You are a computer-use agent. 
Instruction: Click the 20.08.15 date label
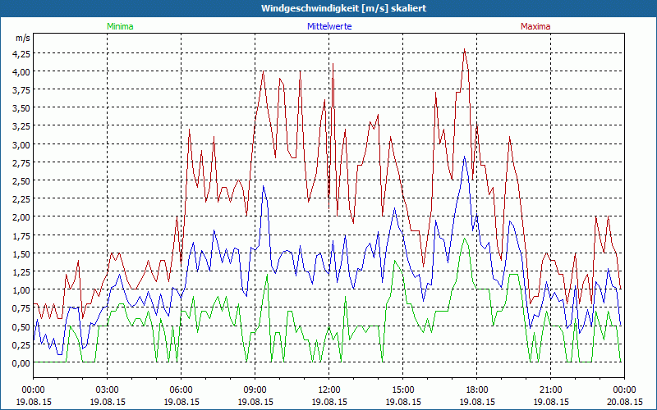[624, 402]
